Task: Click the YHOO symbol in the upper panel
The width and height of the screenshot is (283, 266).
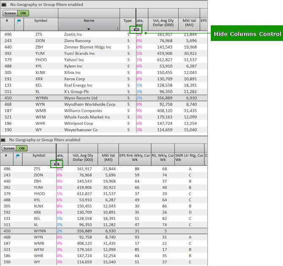Action: [x=41, y=60]
